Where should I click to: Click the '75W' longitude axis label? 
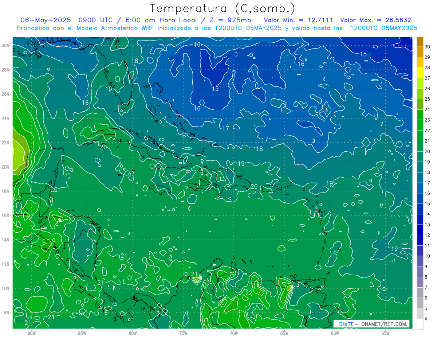click(183, 333)
